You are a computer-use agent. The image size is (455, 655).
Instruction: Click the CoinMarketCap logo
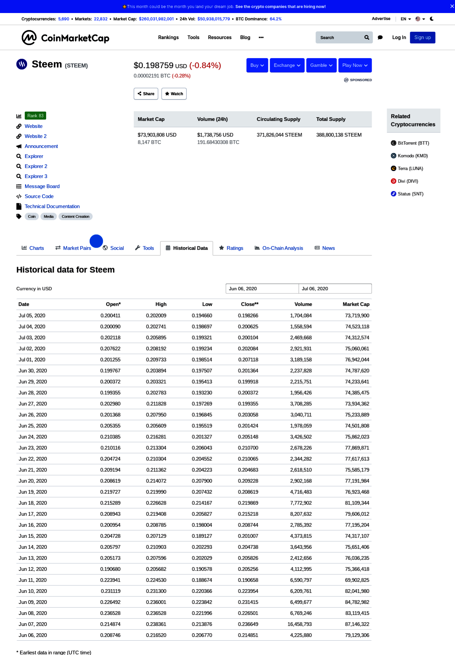[x=66, y=37]
